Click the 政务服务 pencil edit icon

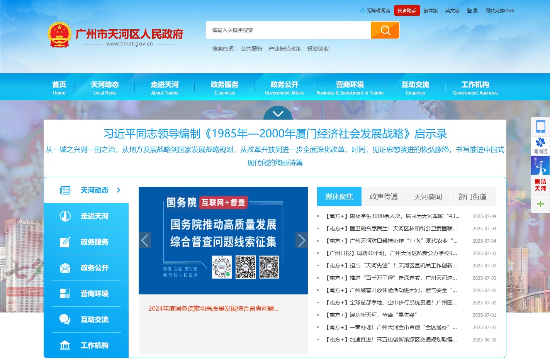pyautogui.click(x=65, y=242)
